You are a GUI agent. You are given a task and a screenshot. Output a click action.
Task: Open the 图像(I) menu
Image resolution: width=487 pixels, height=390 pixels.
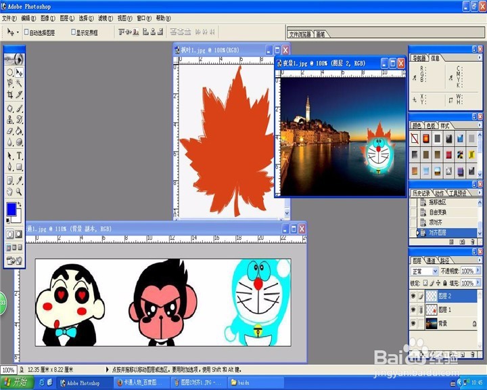pyautogui.click(x=48, y=18)
